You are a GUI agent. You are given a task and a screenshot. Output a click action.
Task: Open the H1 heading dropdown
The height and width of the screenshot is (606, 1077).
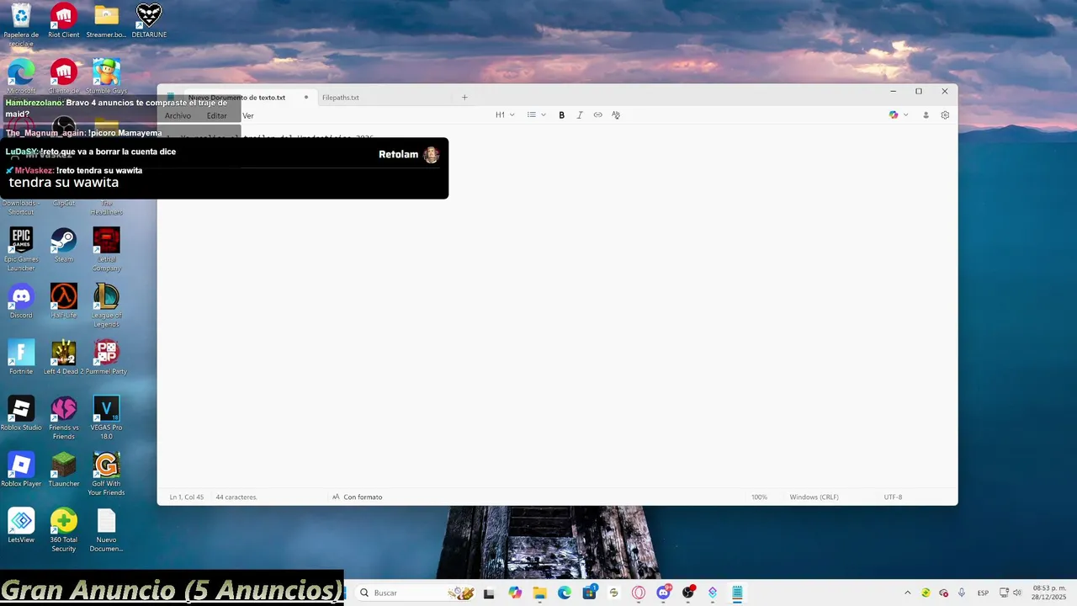click(505, 115)
